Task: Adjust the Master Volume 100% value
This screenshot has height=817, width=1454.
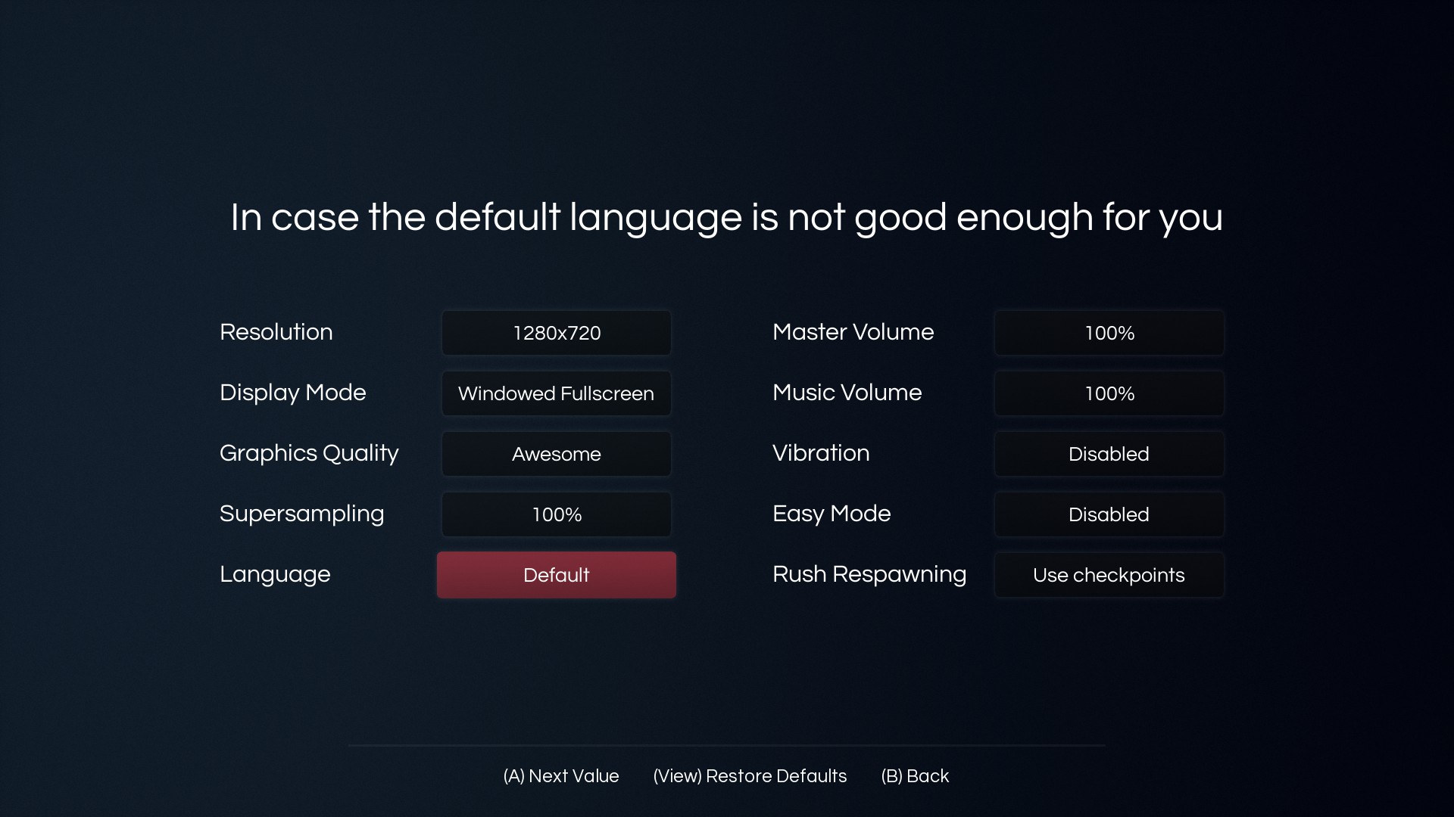Action: (x=1109, y=333)
